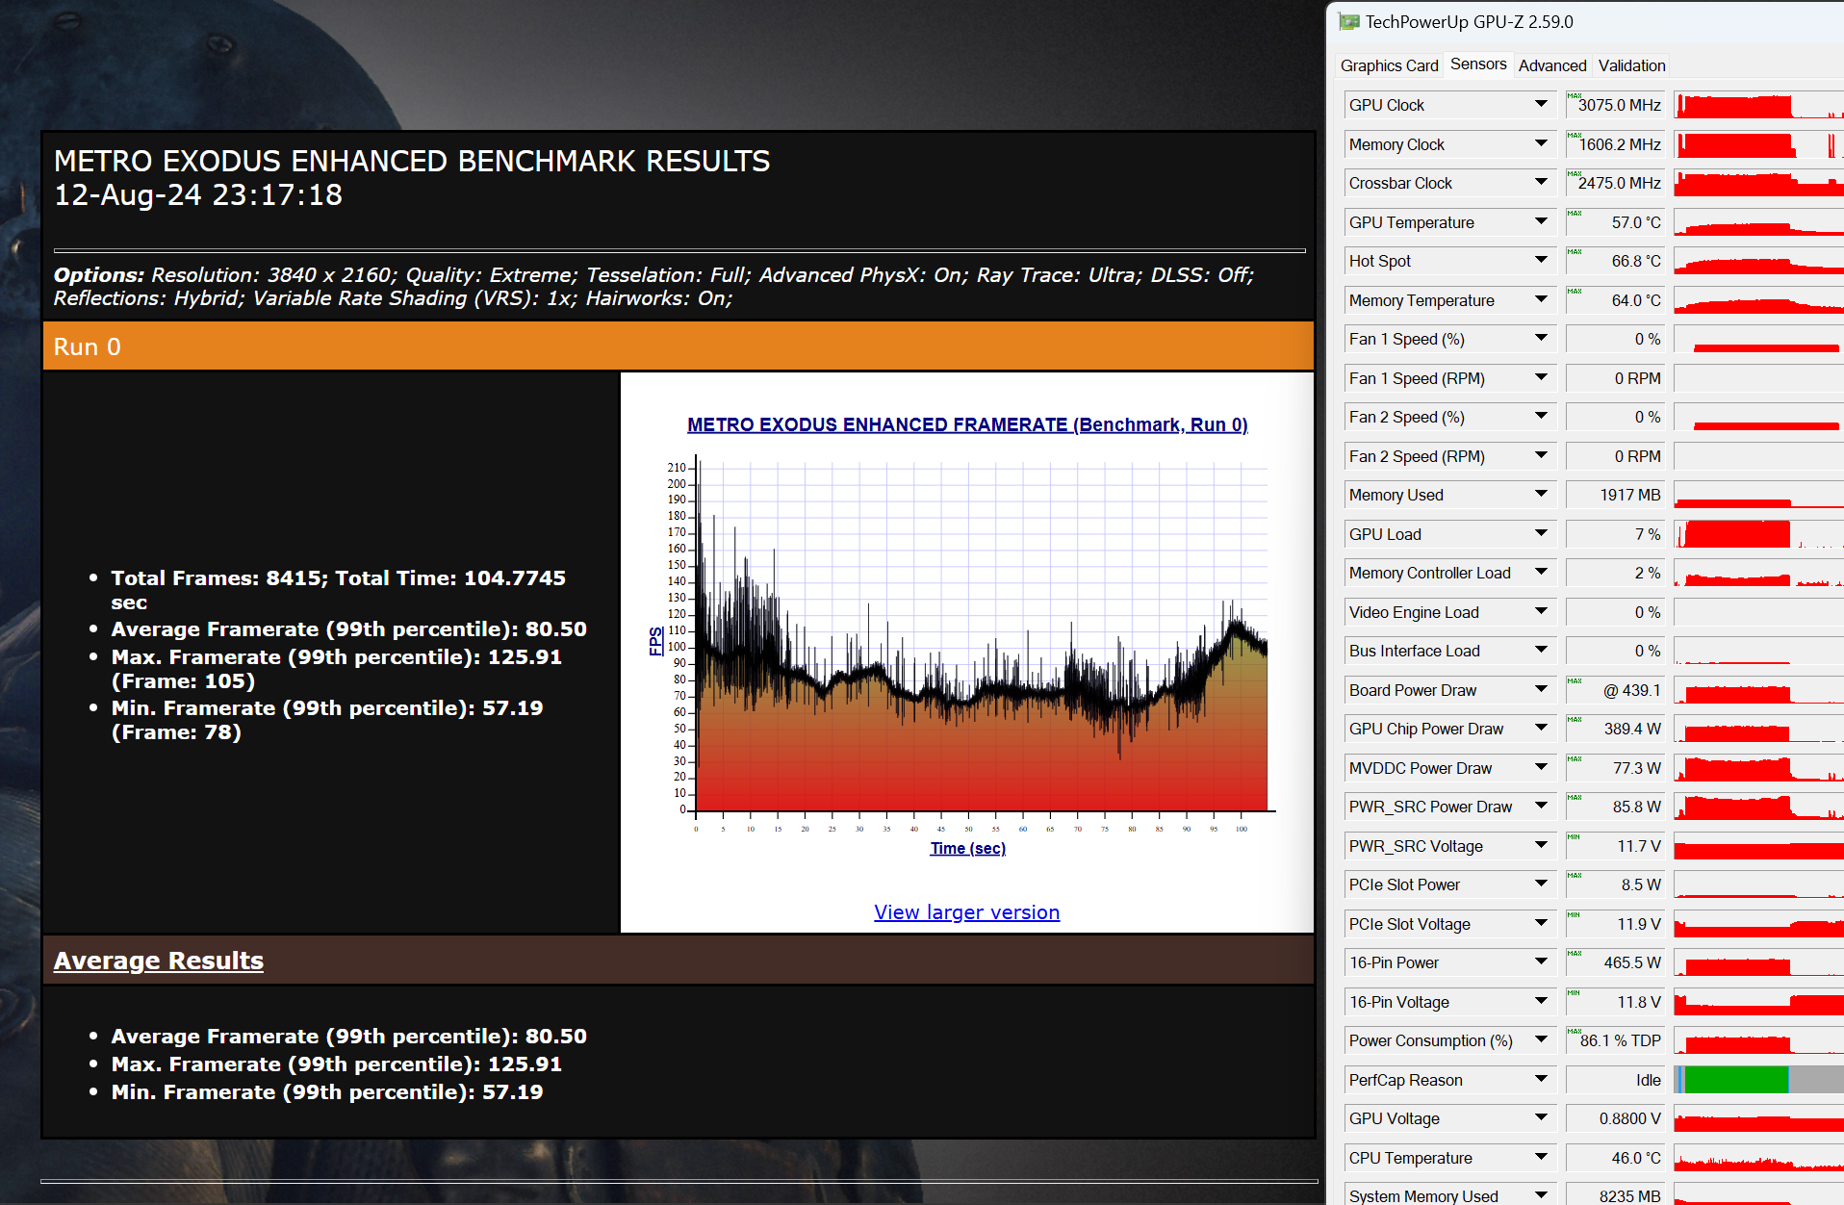Click the GPU Temperature value 57.0 °C
Image resolution: width=1844 pixels, height=1205 pixels.
[1615, 222]
